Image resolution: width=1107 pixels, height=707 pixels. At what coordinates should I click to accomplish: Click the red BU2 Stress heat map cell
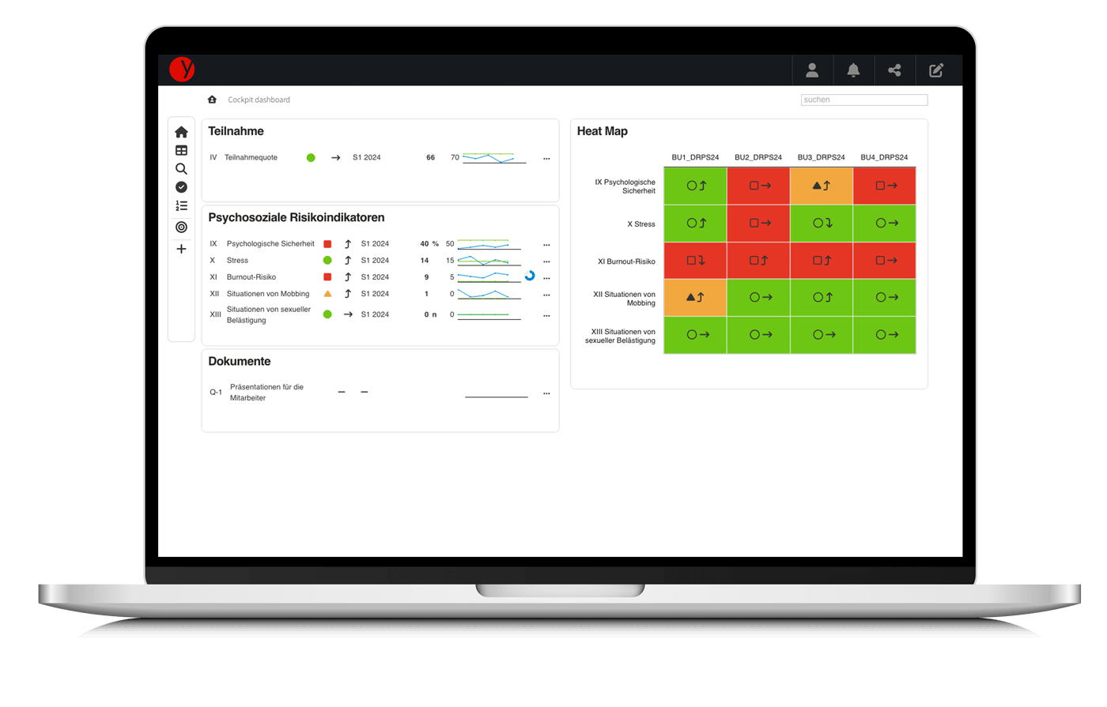[x=758, y=224]
